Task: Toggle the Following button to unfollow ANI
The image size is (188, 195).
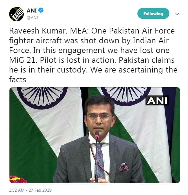Action: [153, 13]
